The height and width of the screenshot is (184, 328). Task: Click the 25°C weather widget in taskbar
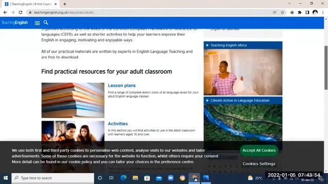click(x=255, y=178)
